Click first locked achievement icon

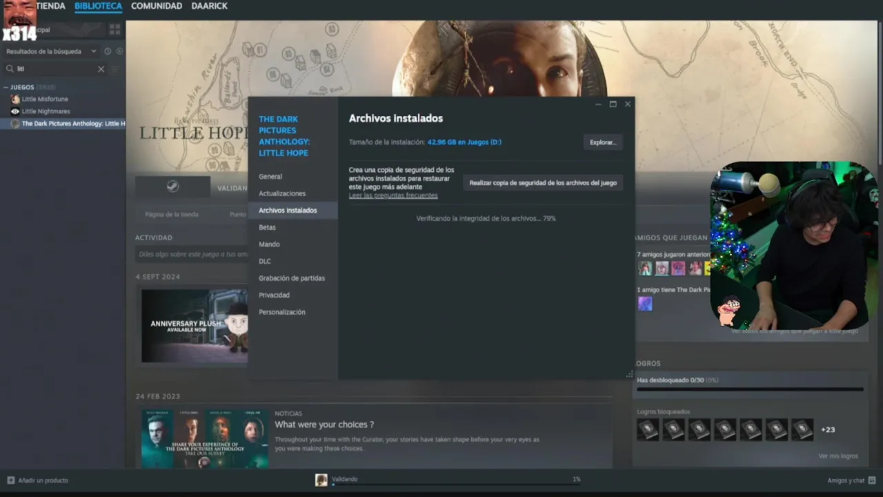click(648, 429)
